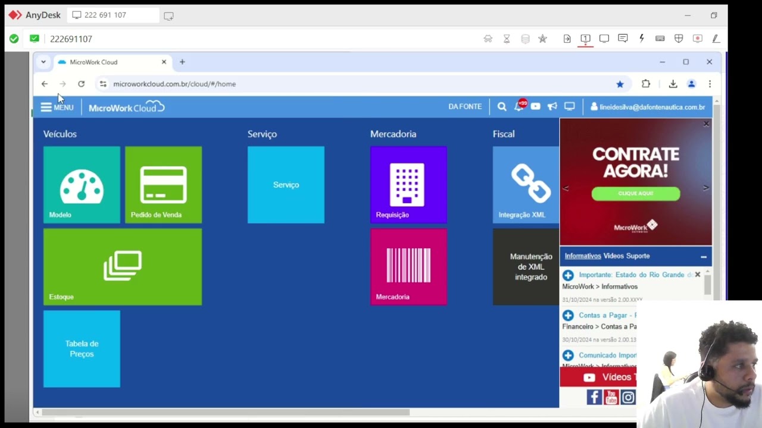Open the YouTube social icon

point(611,397)
